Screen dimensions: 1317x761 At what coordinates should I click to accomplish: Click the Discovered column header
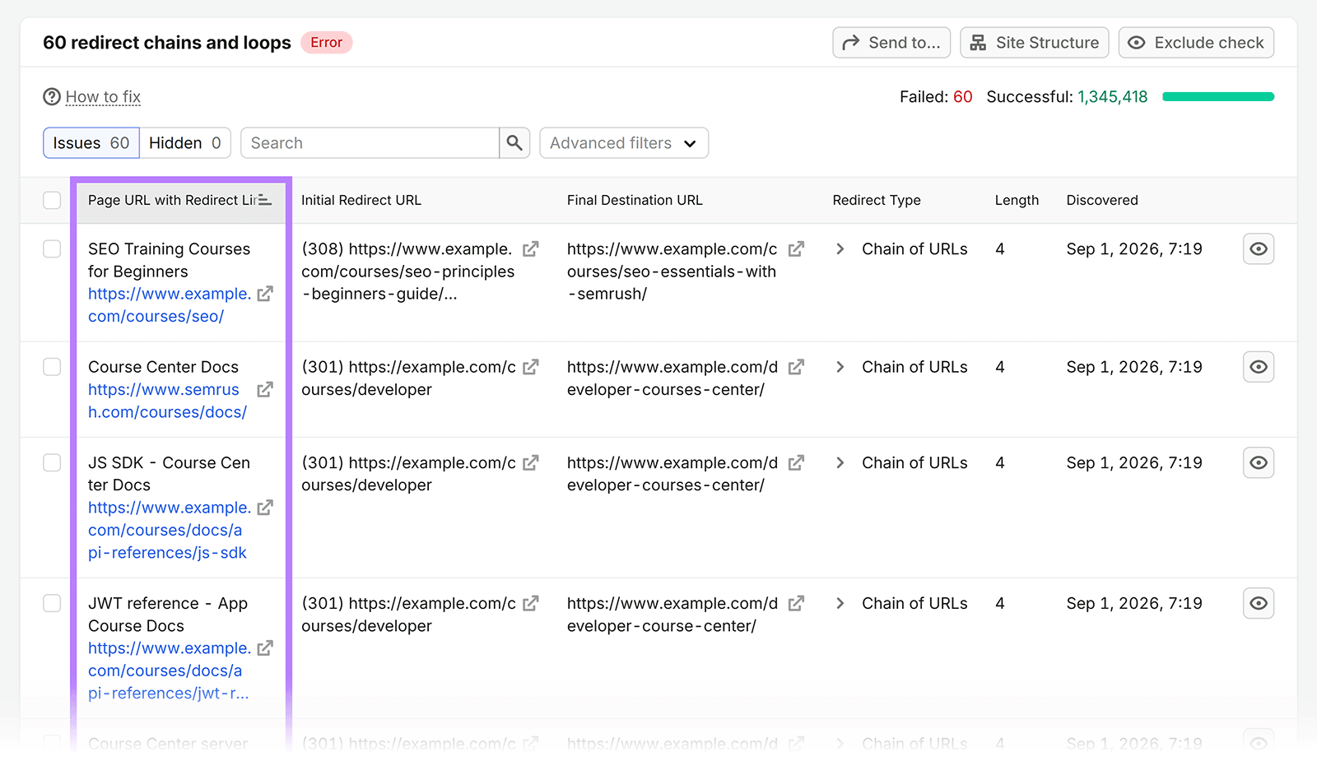tap(1102, 200)
